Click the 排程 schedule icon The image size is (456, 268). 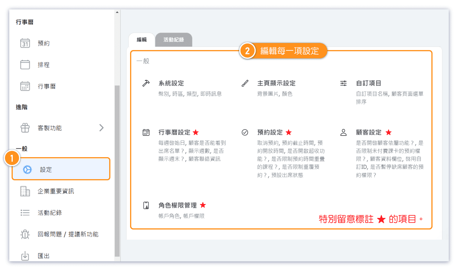(25, 65)
